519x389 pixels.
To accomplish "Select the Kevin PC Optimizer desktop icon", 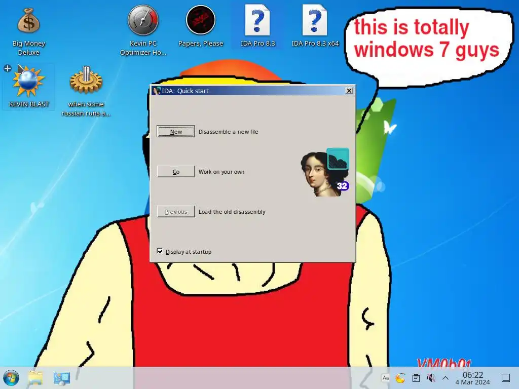I will 143,30.
